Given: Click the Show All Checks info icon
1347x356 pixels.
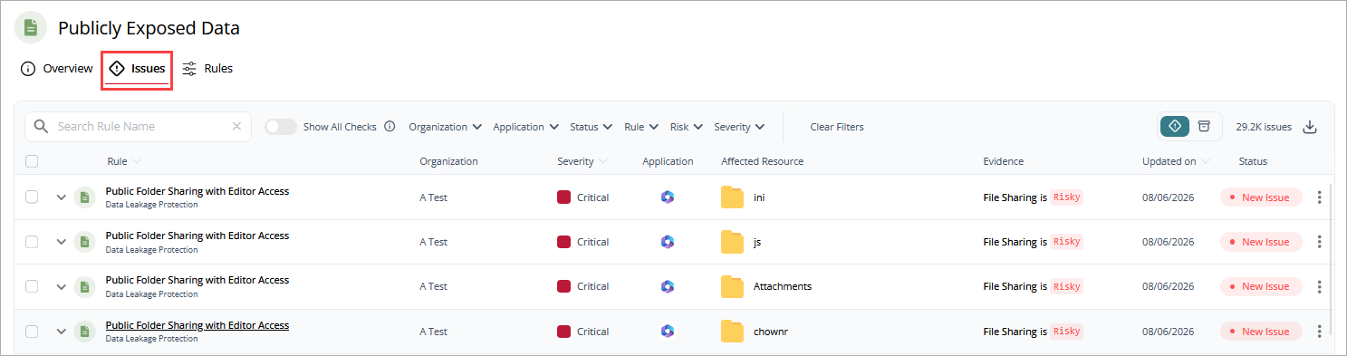Looking at the screenshot, I should click(390, 127).
